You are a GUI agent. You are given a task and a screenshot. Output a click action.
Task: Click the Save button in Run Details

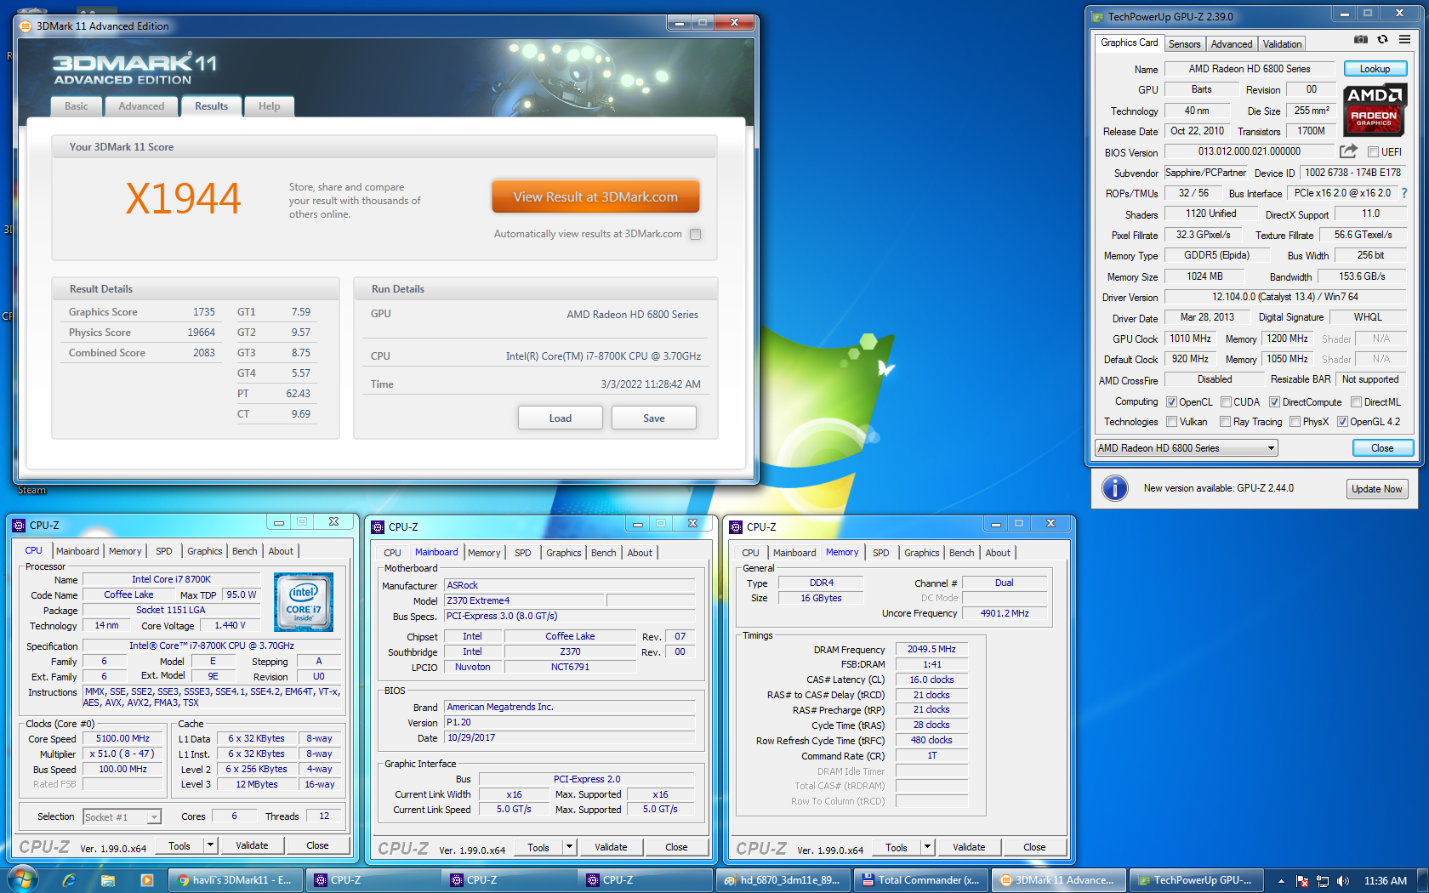coord(654,418)
